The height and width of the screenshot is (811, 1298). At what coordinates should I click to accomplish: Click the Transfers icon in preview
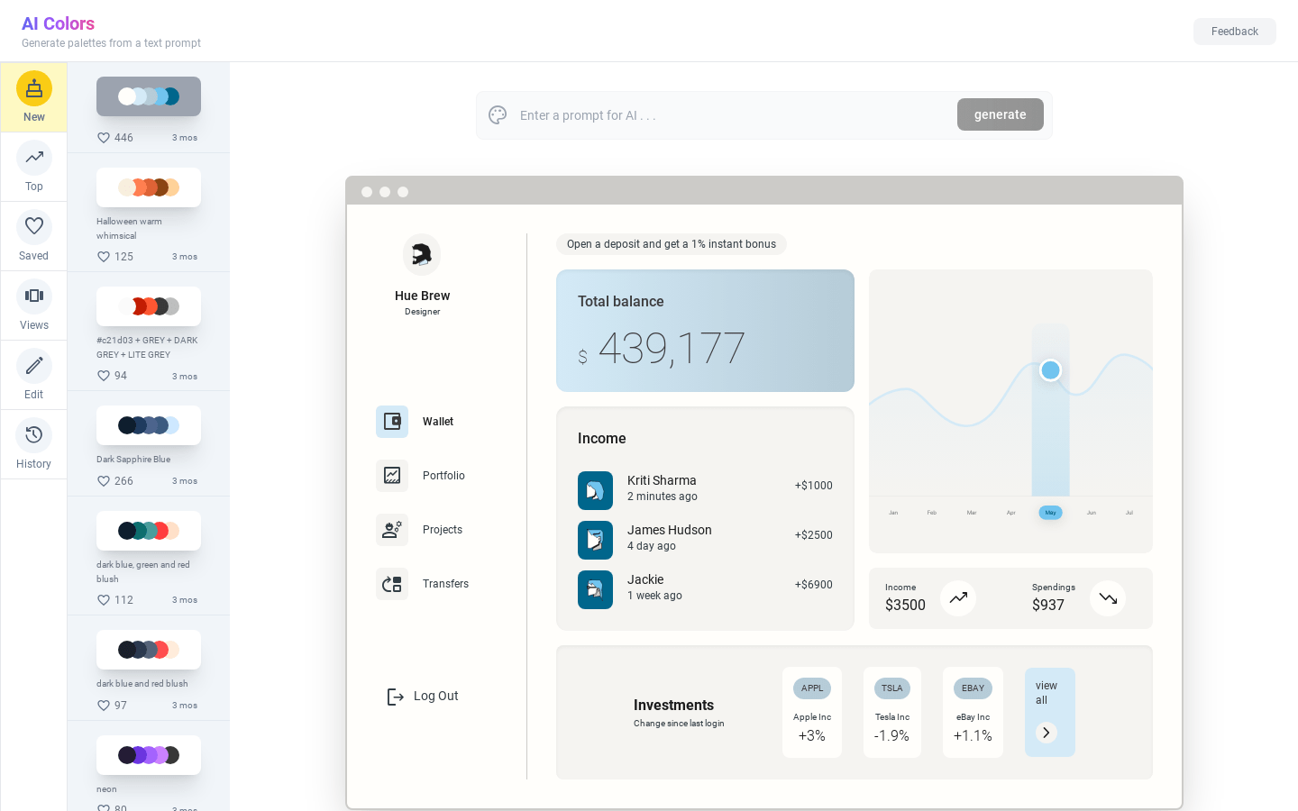click(392, 584)
